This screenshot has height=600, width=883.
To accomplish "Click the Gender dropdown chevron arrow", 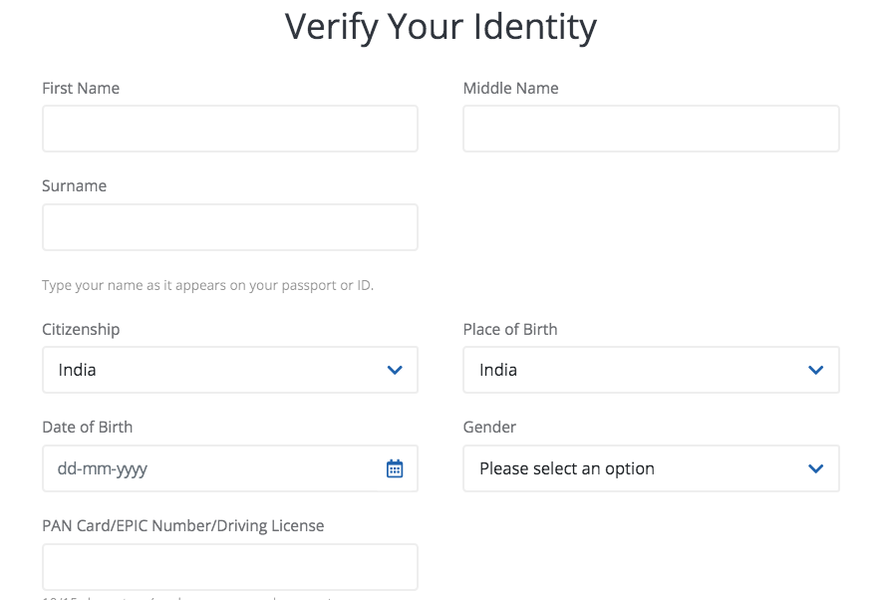I will tap(815, 468).
